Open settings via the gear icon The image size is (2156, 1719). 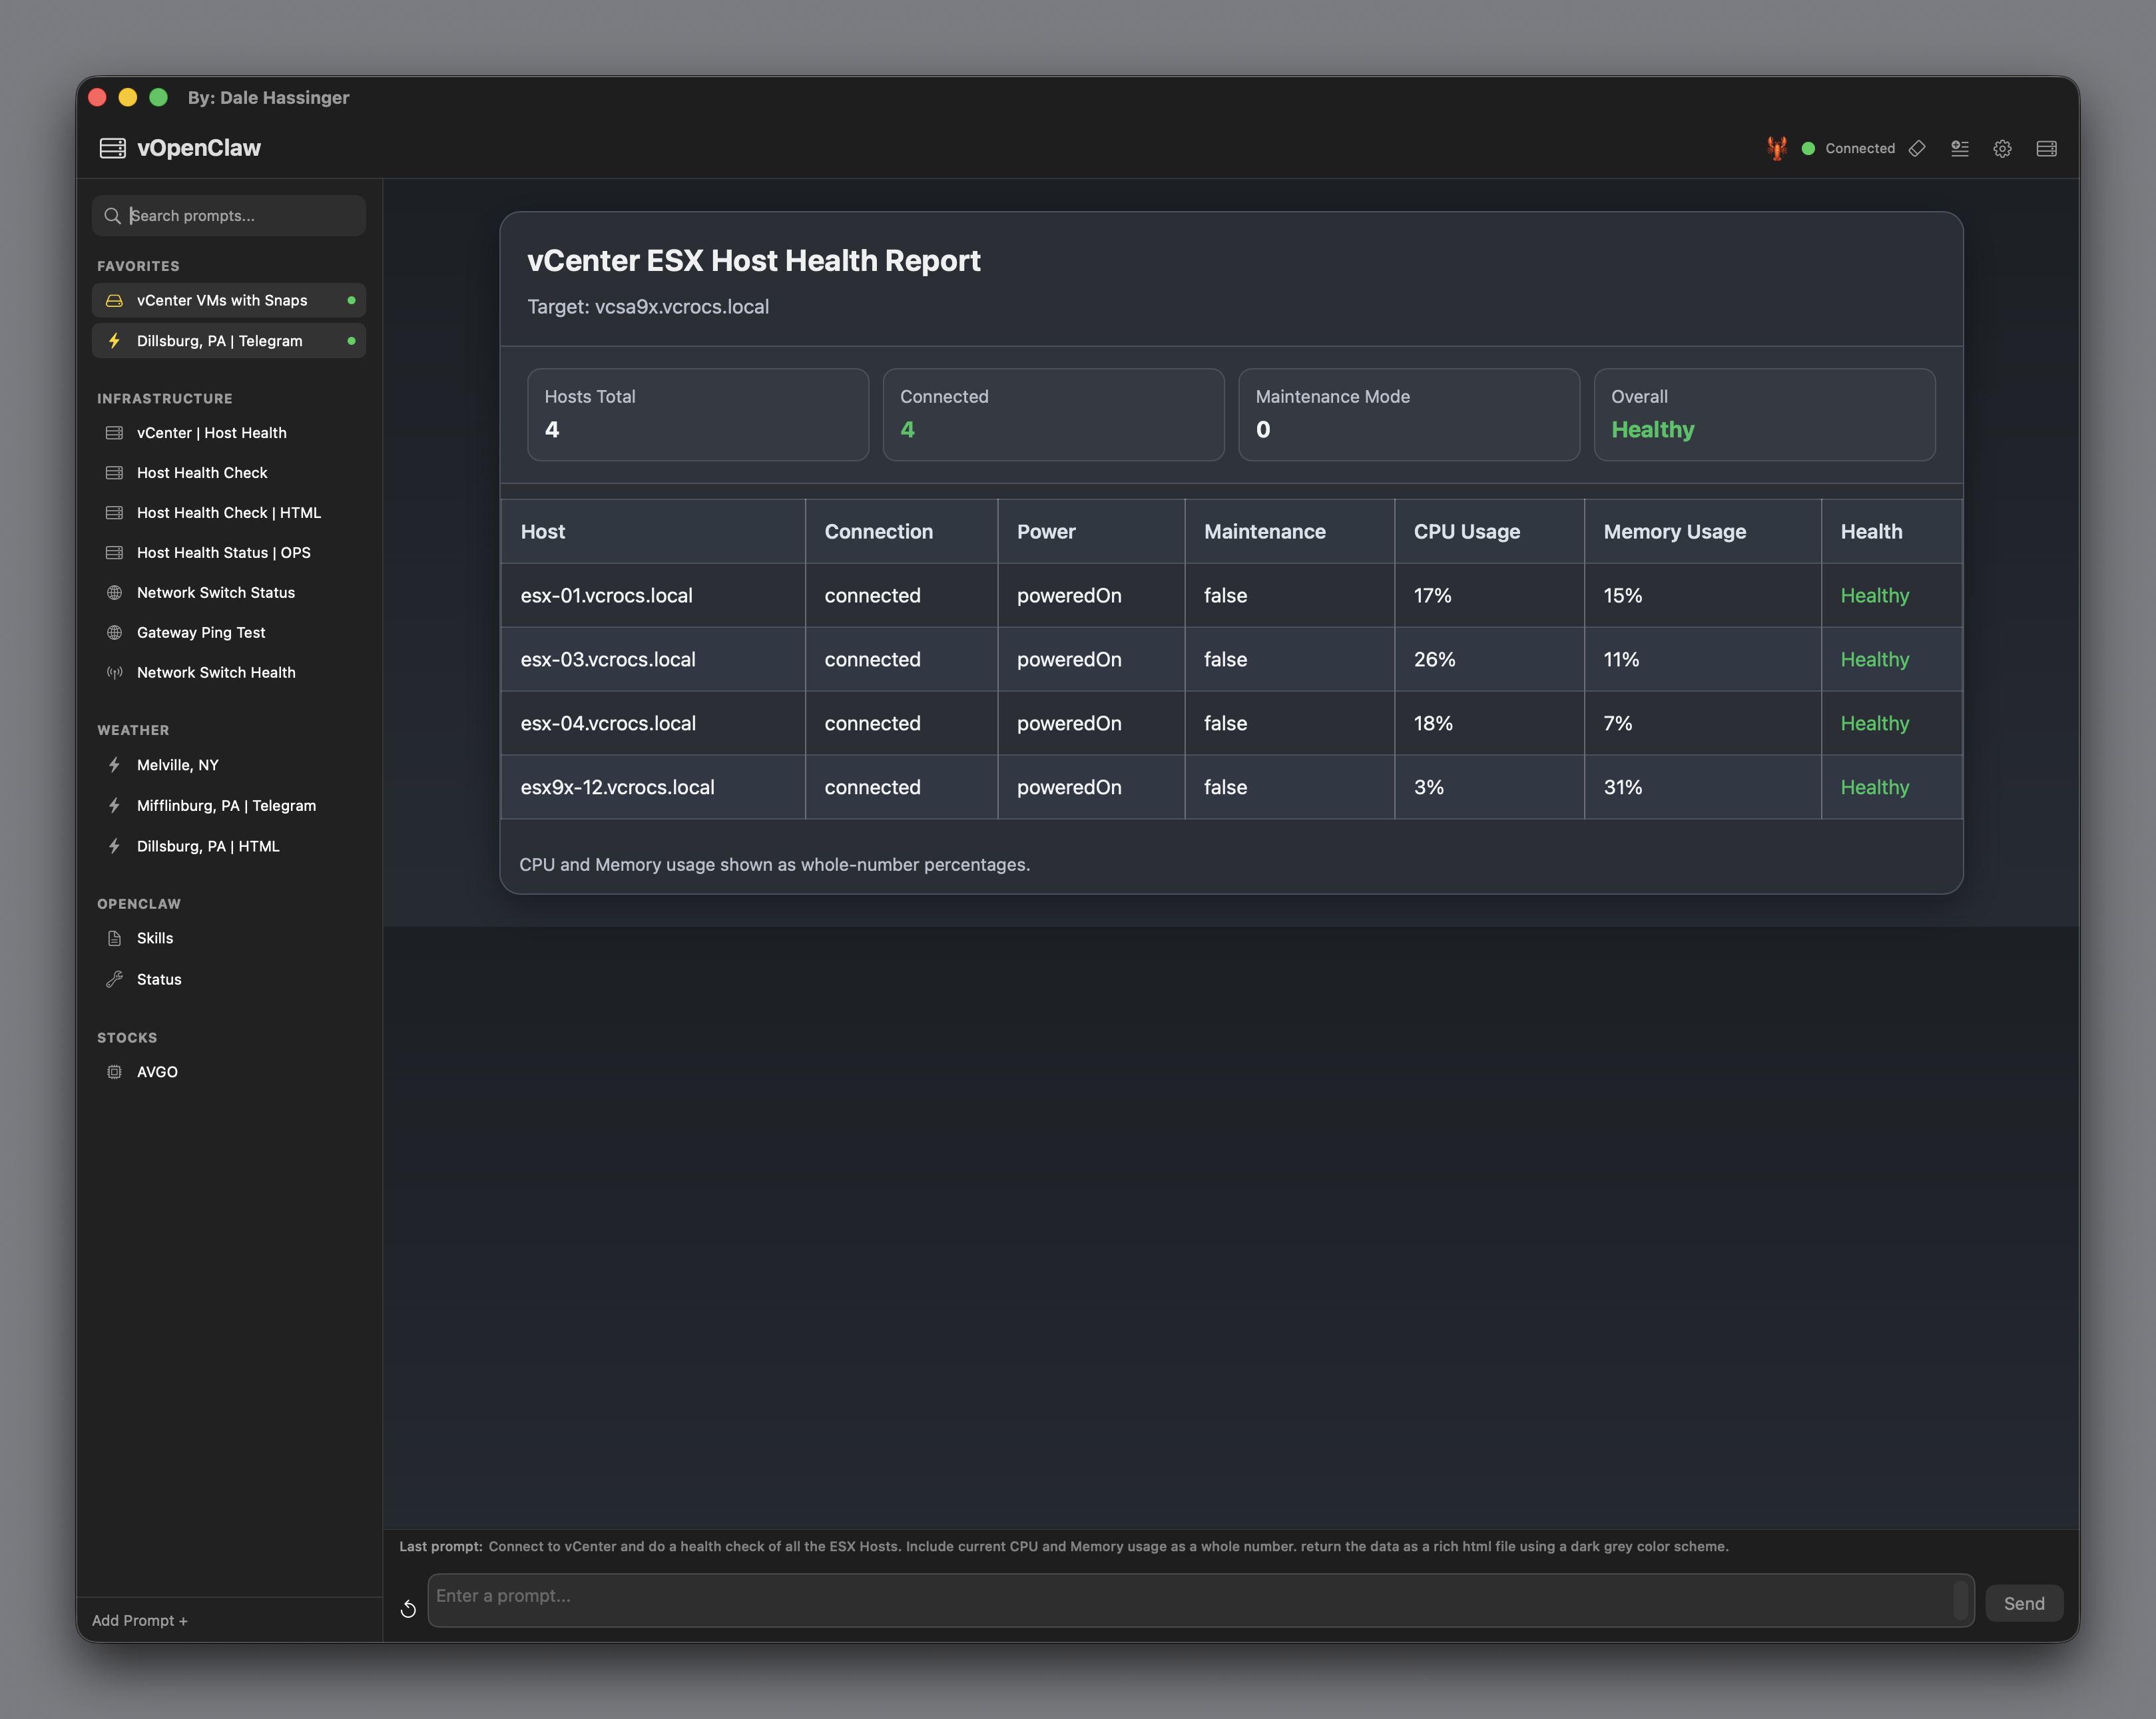(x=2002, y=148)
